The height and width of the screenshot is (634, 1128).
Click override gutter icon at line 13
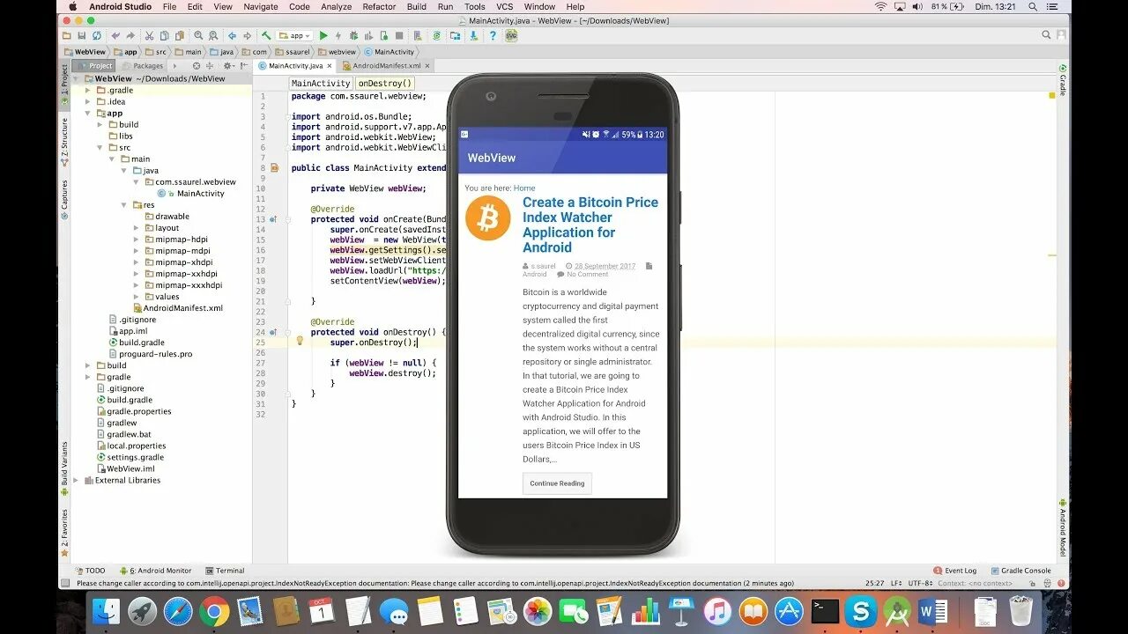[273, 219]
